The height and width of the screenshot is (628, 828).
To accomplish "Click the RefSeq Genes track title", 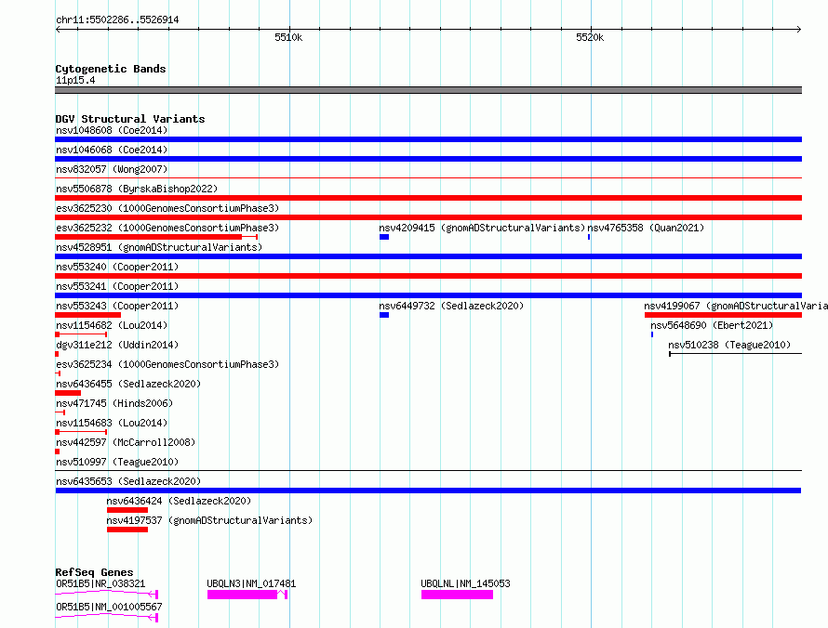I will [x=94, y=572].
